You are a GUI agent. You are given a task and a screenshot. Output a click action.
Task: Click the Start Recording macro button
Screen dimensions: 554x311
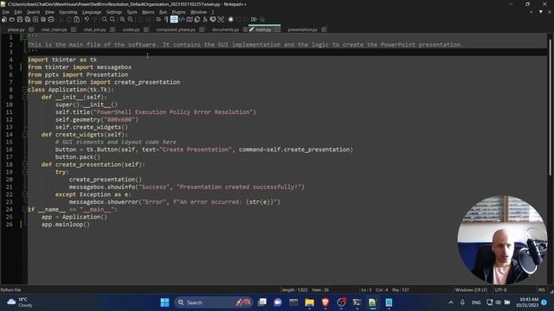[x=231, y=19]
